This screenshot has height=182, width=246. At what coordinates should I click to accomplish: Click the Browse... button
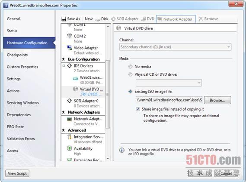pyautogui.click(x=217, y=100)
